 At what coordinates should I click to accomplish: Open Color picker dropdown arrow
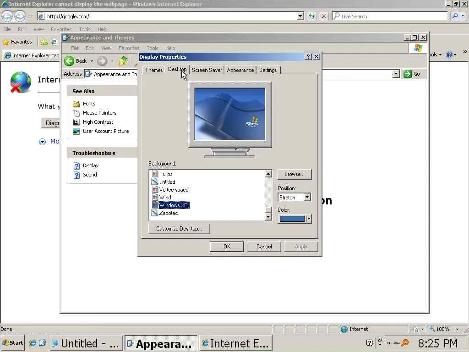coord(309,219)
